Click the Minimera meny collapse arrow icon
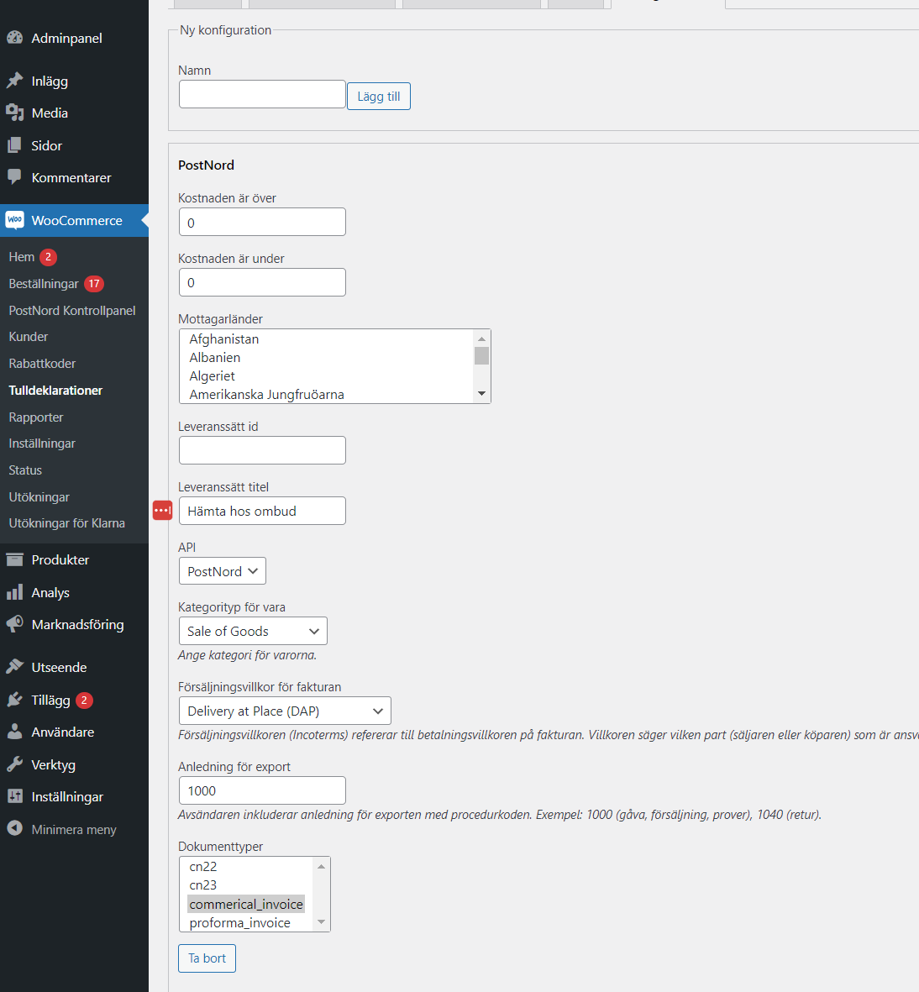919x992 pixels. point(14,829)
